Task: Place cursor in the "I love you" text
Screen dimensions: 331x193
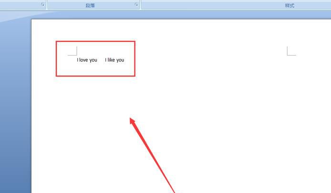Action: (x=87, y=60)
